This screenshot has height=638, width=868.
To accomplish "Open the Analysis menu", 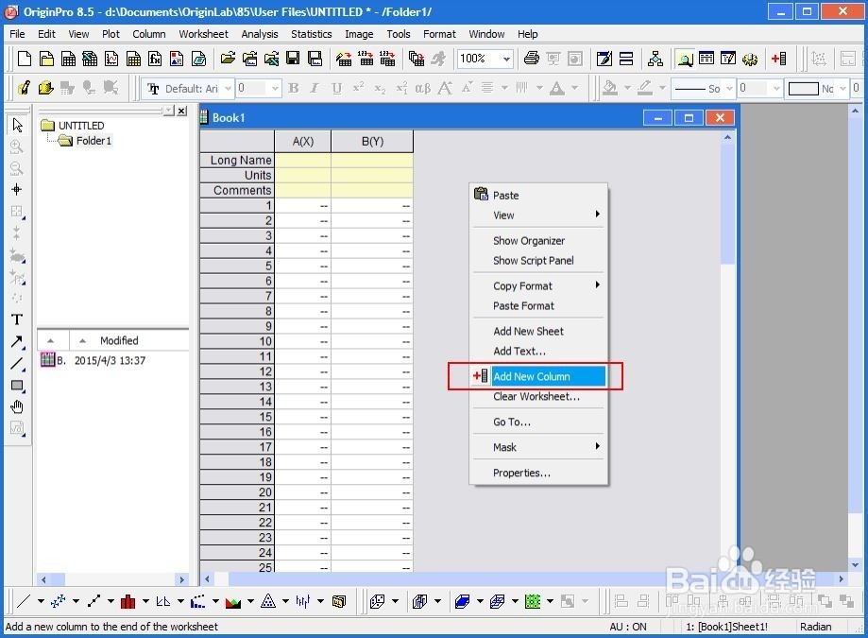I will pyautogui.click(x=260, y=34).
